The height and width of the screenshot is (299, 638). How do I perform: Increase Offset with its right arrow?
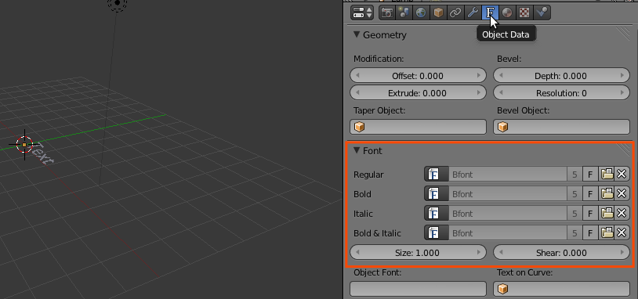[x=479, y=76]
